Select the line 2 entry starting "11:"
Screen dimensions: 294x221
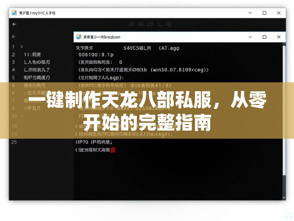32,55
